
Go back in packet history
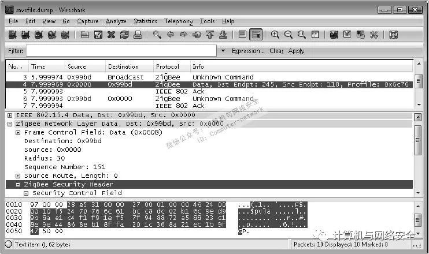click(x=170, y=35)
